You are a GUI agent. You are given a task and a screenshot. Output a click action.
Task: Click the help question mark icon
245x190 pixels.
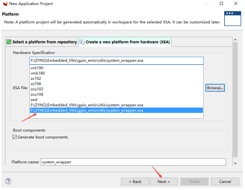click(8, 181)
